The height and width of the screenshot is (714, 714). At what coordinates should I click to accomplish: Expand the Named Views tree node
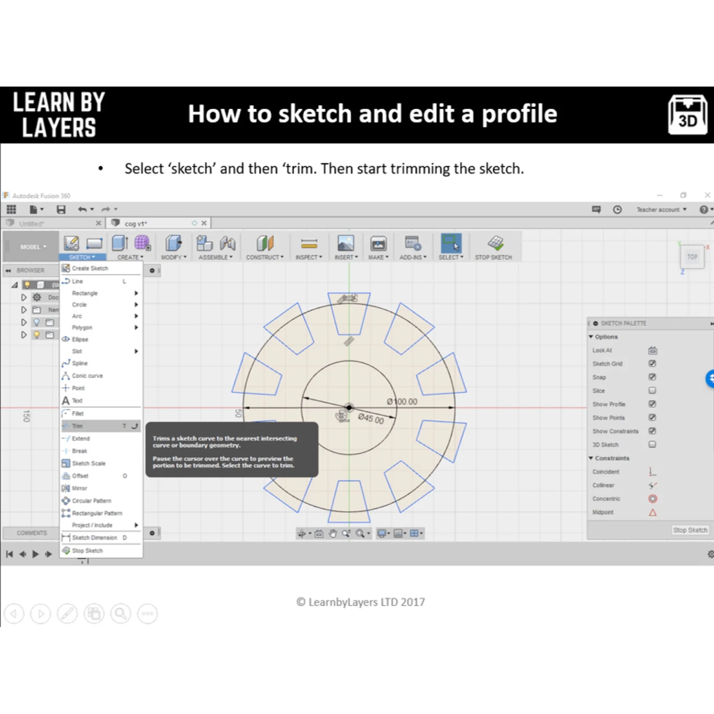24,310
